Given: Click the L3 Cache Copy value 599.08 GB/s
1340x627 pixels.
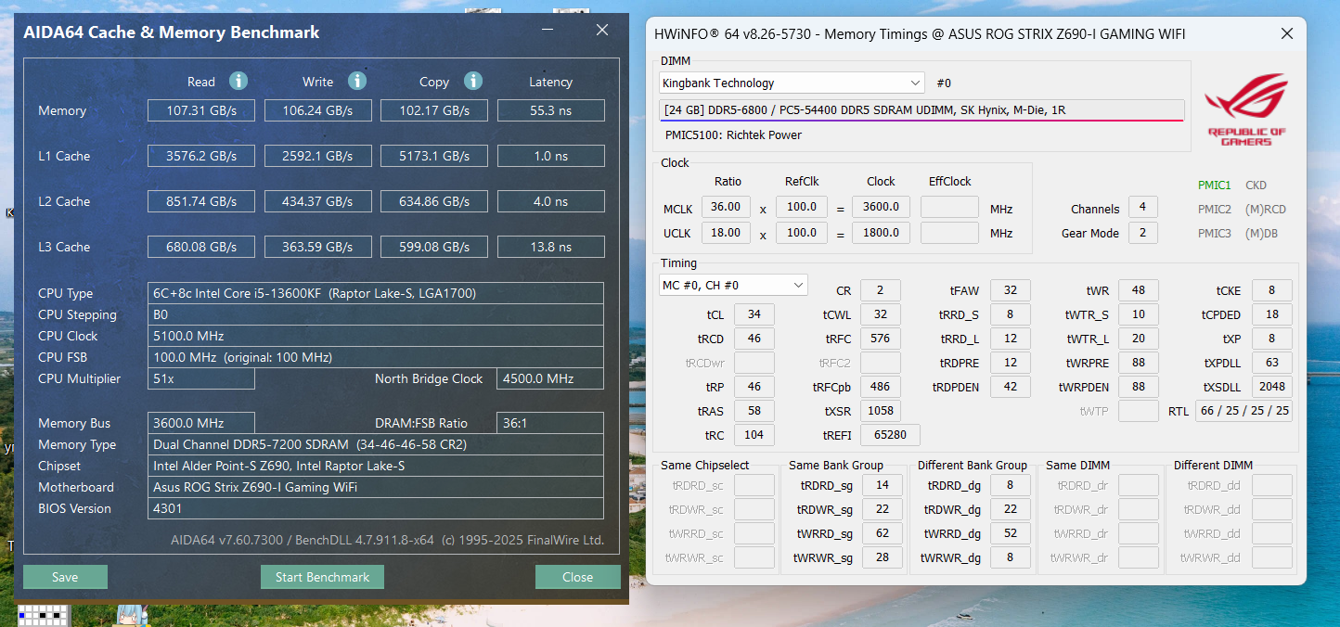Looking at the screenshot, I should [434, 247].
